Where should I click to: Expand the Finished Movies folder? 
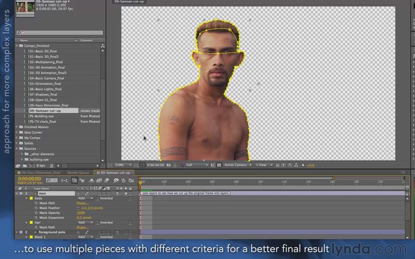point(17,127)
